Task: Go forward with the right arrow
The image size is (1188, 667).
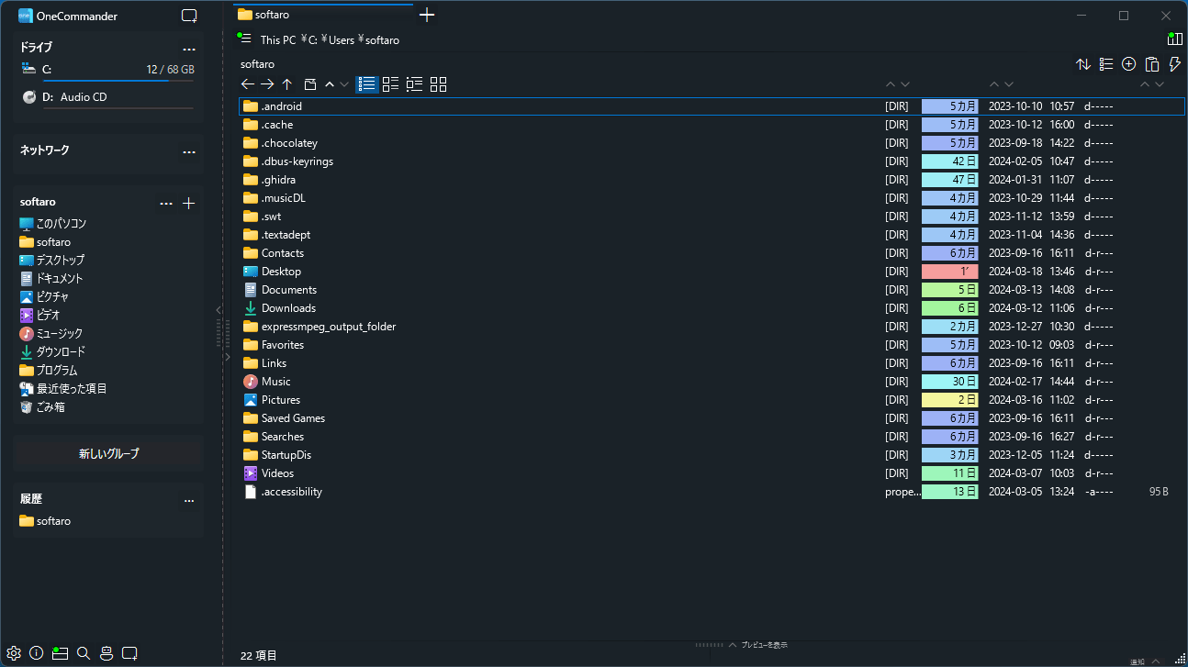Action: click(x=267, y=84)
